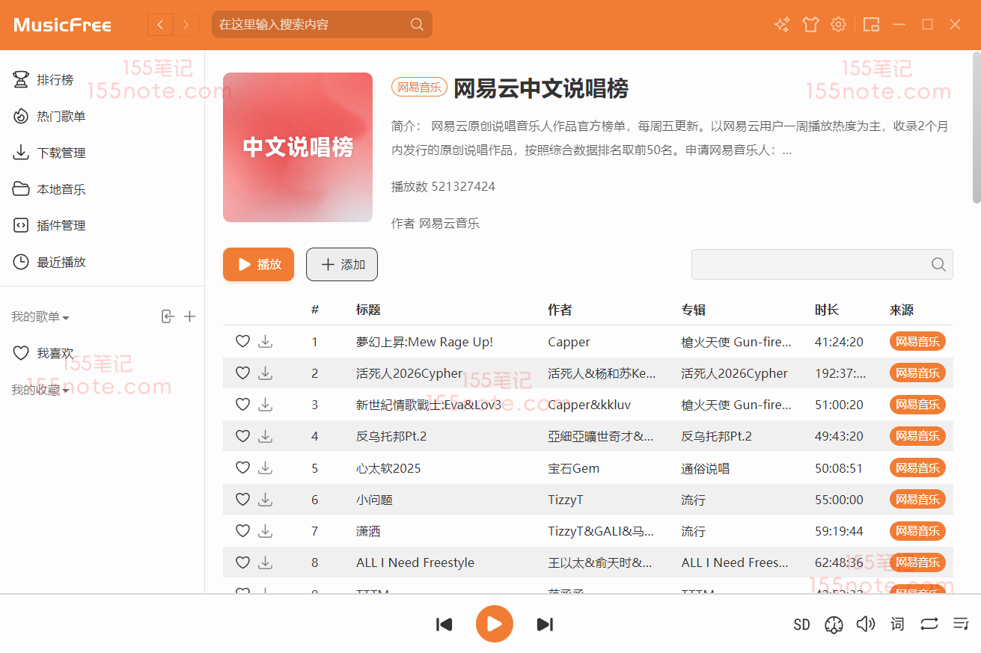Switch to mini player mode icon

pos(871,25)
